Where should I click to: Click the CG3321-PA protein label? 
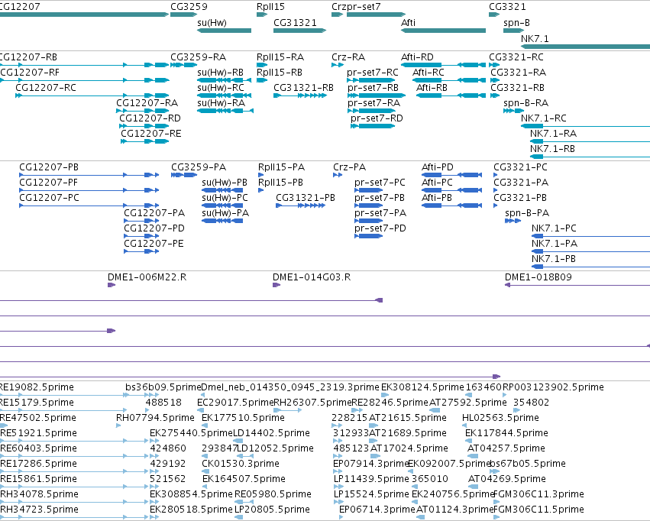[521, 183]
